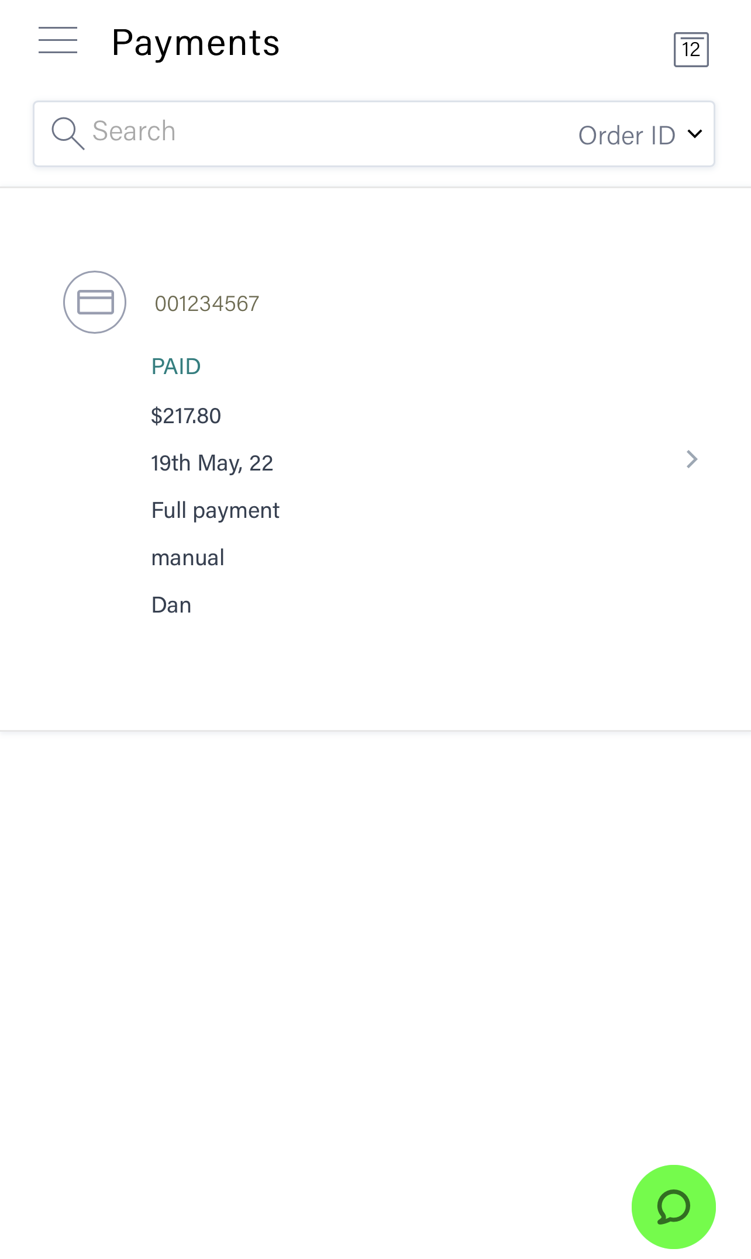Open the hamburger navigation menu
Screen dimensions: 751x1259
point(58,40)
